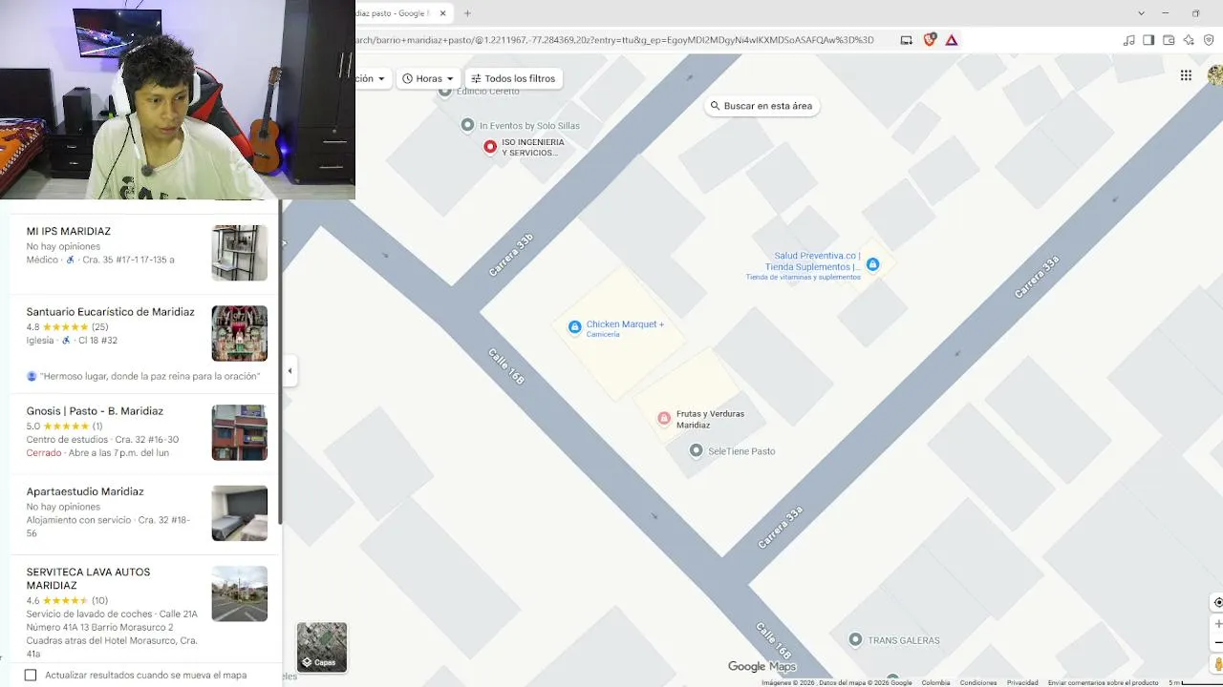The width and height of the screenshot is (1223, 687).
Task: Open the Leo AI sparkle icon
Action: [1189, 40]
